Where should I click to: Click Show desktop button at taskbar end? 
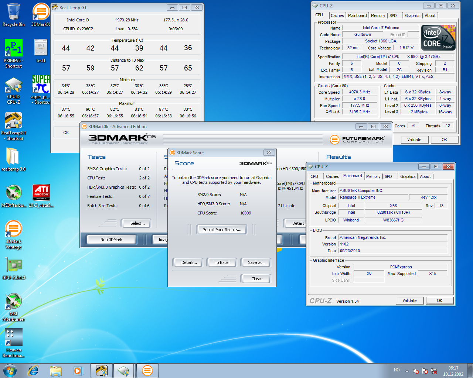point(470,371)
